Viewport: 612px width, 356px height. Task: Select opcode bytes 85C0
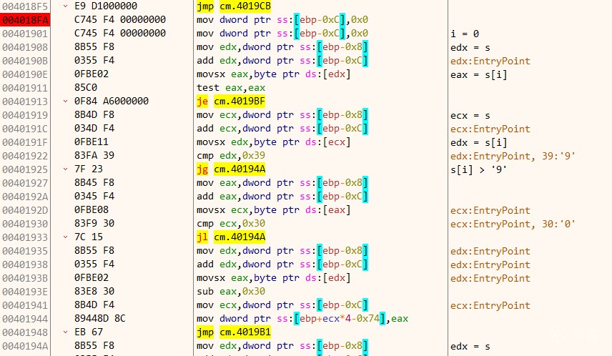(x=86, y=88)
